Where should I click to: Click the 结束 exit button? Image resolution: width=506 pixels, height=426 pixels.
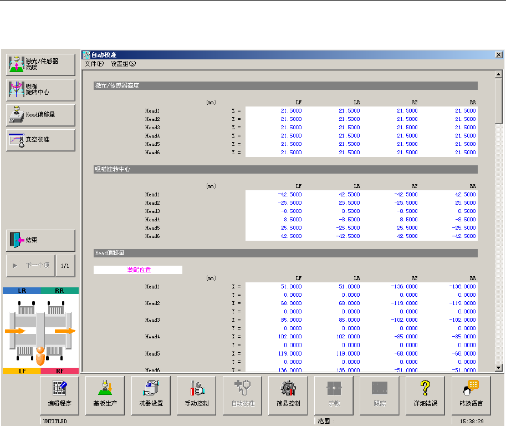[x=40, y=240]
